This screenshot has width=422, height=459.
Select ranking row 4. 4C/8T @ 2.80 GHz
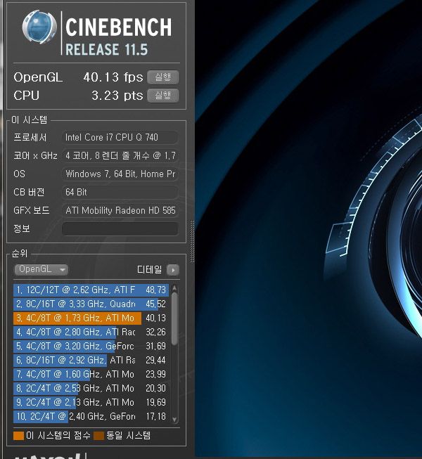(91, 332)
